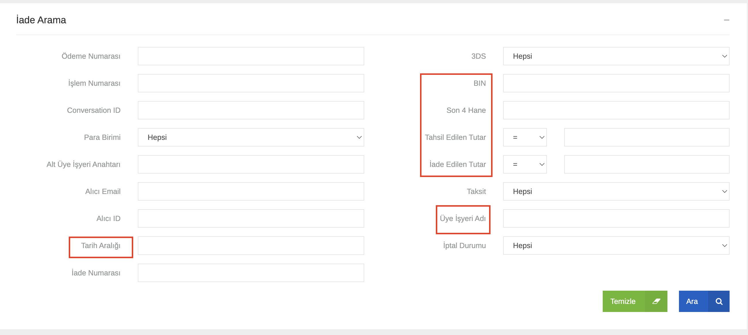Click the Üye İşyeri Adı input

coord(616,218)
